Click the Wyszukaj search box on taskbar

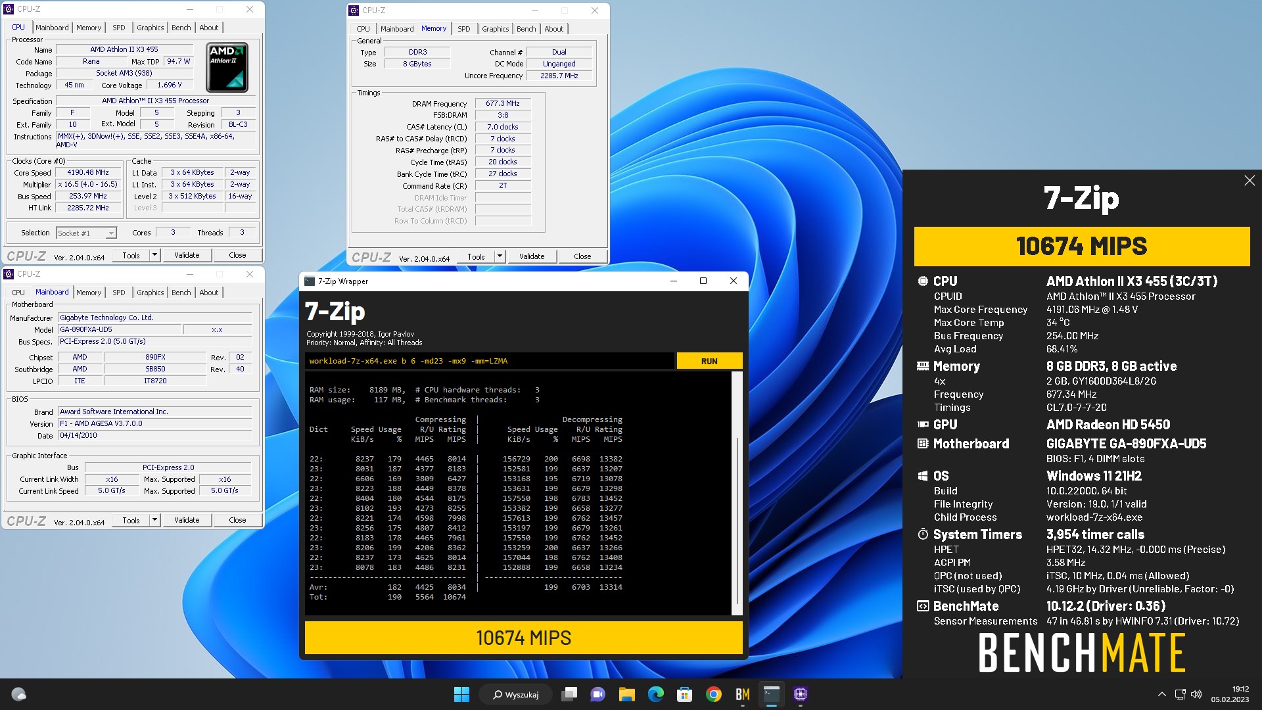516,694
